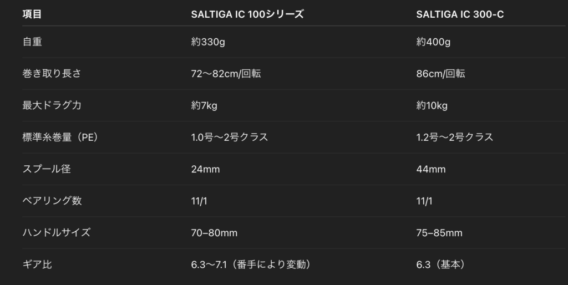The height and width of the screenshot is (285, 568).
Task: Select the 1.0号〜2号クラス cell
Action: [230, 137]
